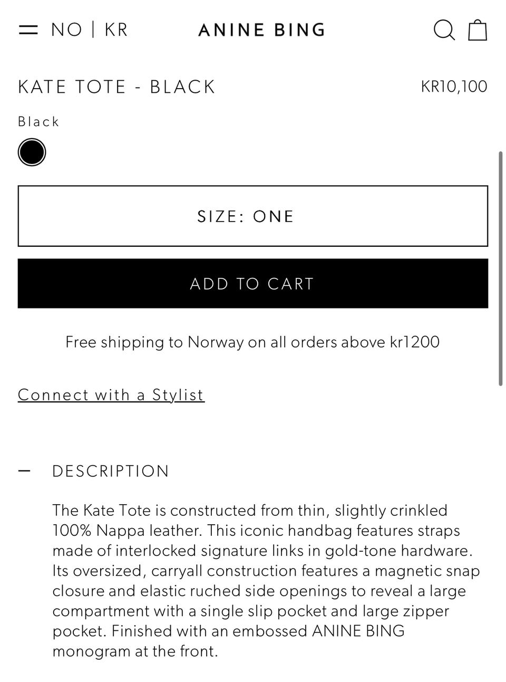Select the NO country label
The width and height of the screenshot is (506, 682).
[66, 30]
